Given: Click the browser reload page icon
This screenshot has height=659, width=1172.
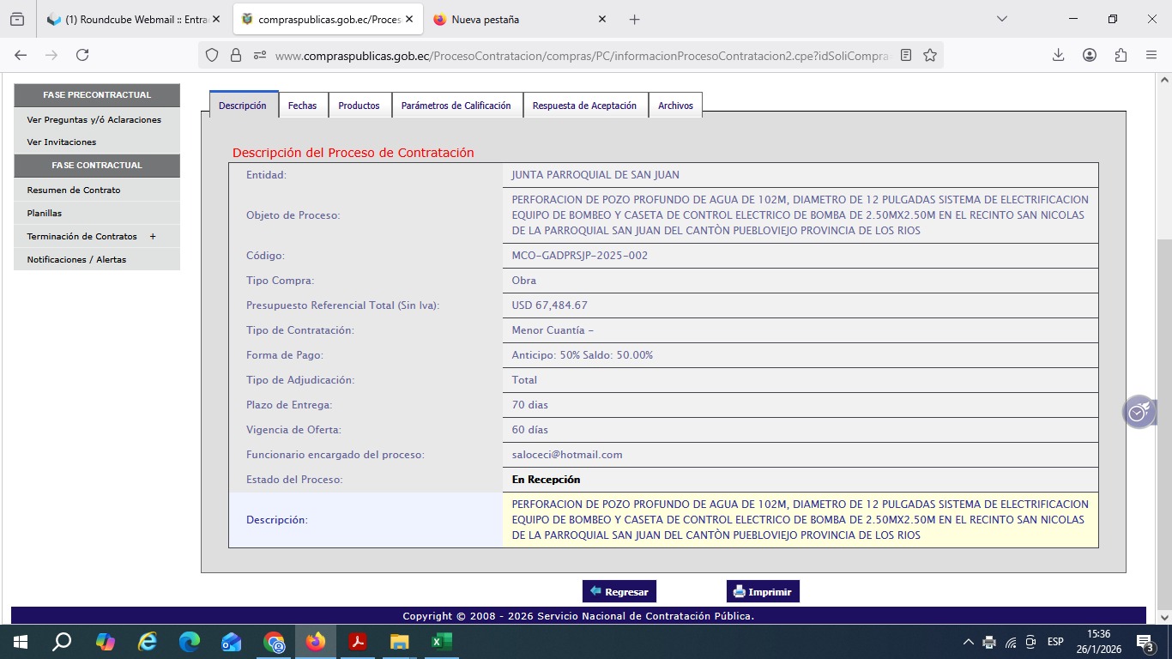Looking at the screenshot, I should 82,55.
